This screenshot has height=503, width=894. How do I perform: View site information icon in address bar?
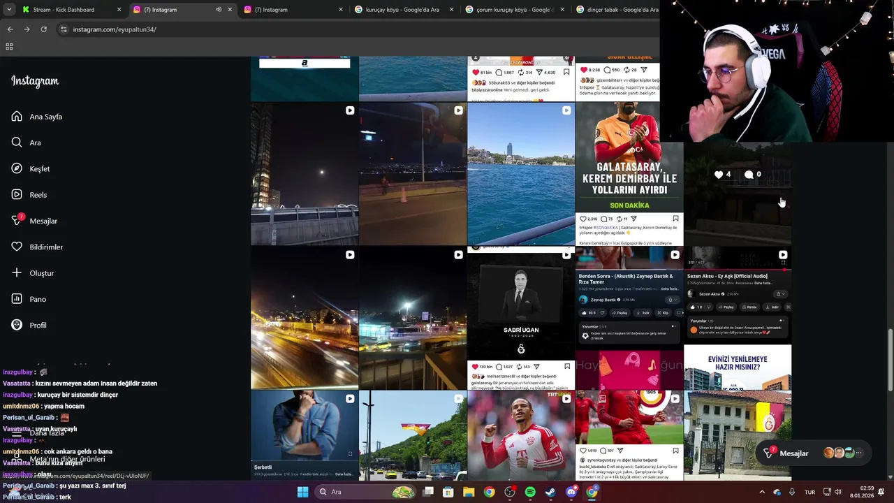click(x=64, y=29)
